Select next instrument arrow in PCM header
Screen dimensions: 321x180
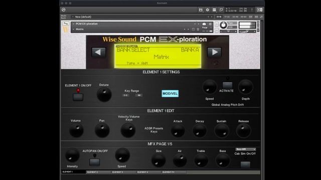click(199, 24)
